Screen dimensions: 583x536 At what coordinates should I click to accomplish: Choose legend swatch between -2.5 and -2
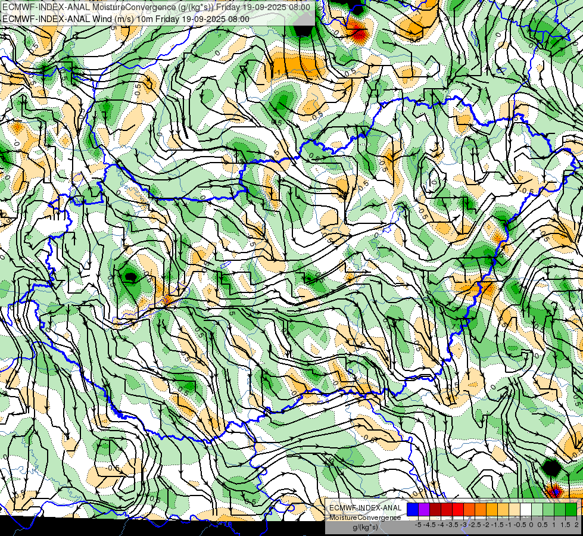481,510
